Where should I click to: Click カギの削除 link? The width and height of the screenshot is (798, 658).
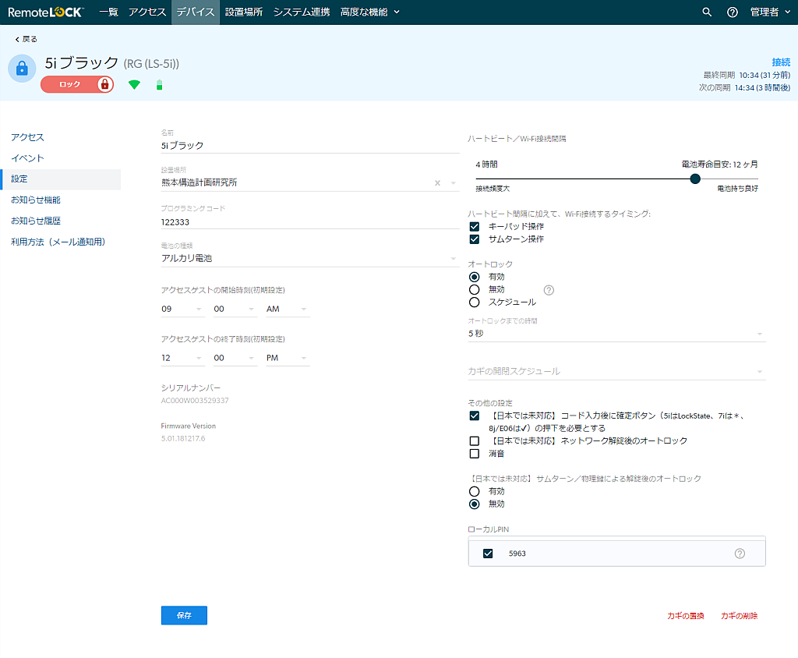point(739,616)
